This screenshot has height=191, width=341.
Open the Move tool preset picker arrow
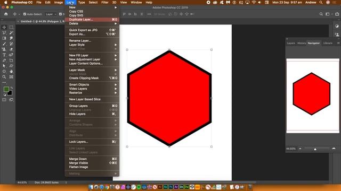click(x=19, y=14)
